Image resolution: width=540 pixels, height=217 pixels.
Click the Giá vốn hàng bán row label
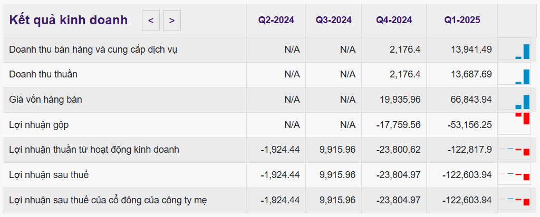coord(45,100)
